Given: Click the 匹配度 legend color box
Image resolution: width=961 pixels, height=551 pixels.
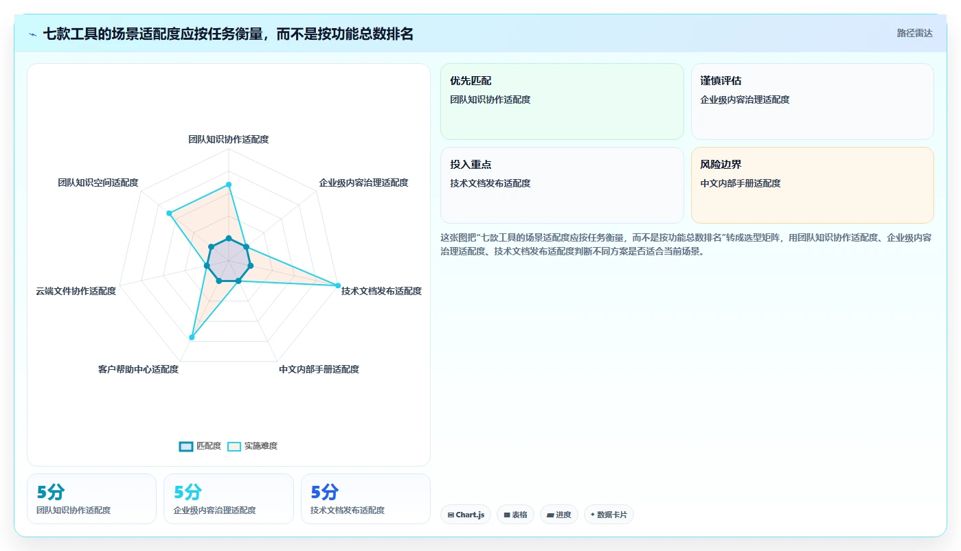Looking at the screenshot, I should pos(186,446).
